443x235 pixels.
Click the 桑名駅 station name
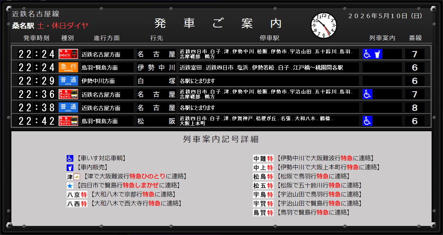point(23,26)
